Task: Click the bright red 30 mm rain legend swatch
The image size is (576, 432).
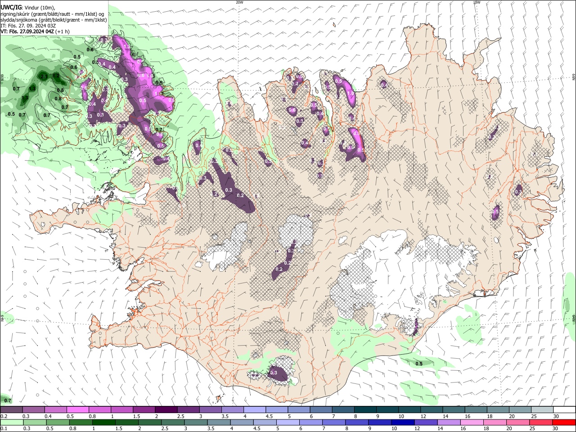Action: [x=564, y=422]
